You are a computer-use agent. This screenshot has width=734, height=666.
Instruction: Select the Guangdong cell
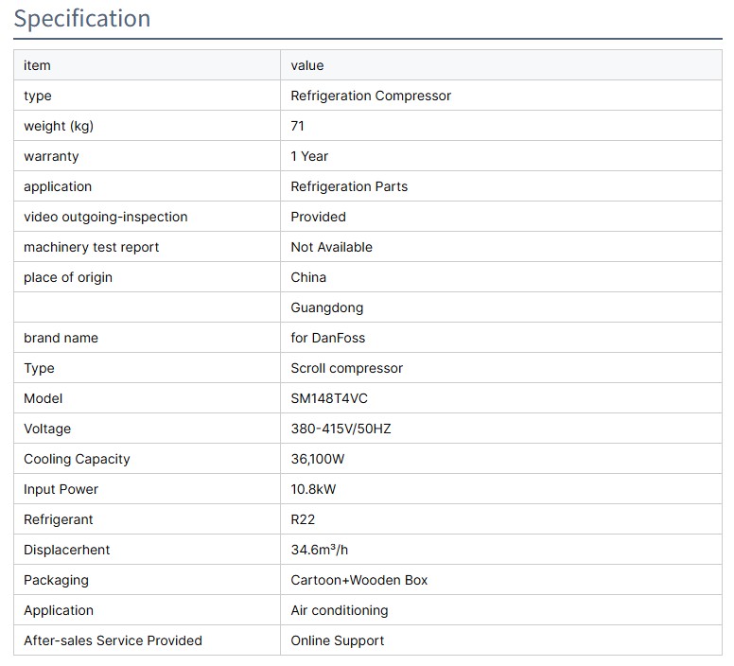(x=326, y=307)
